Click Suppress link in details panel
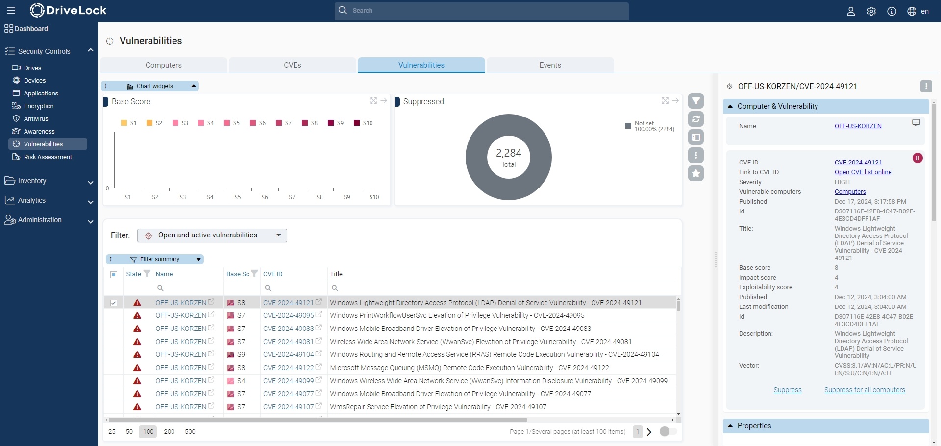This screenshot has height=446, width=941. click(x=788, y=390)
